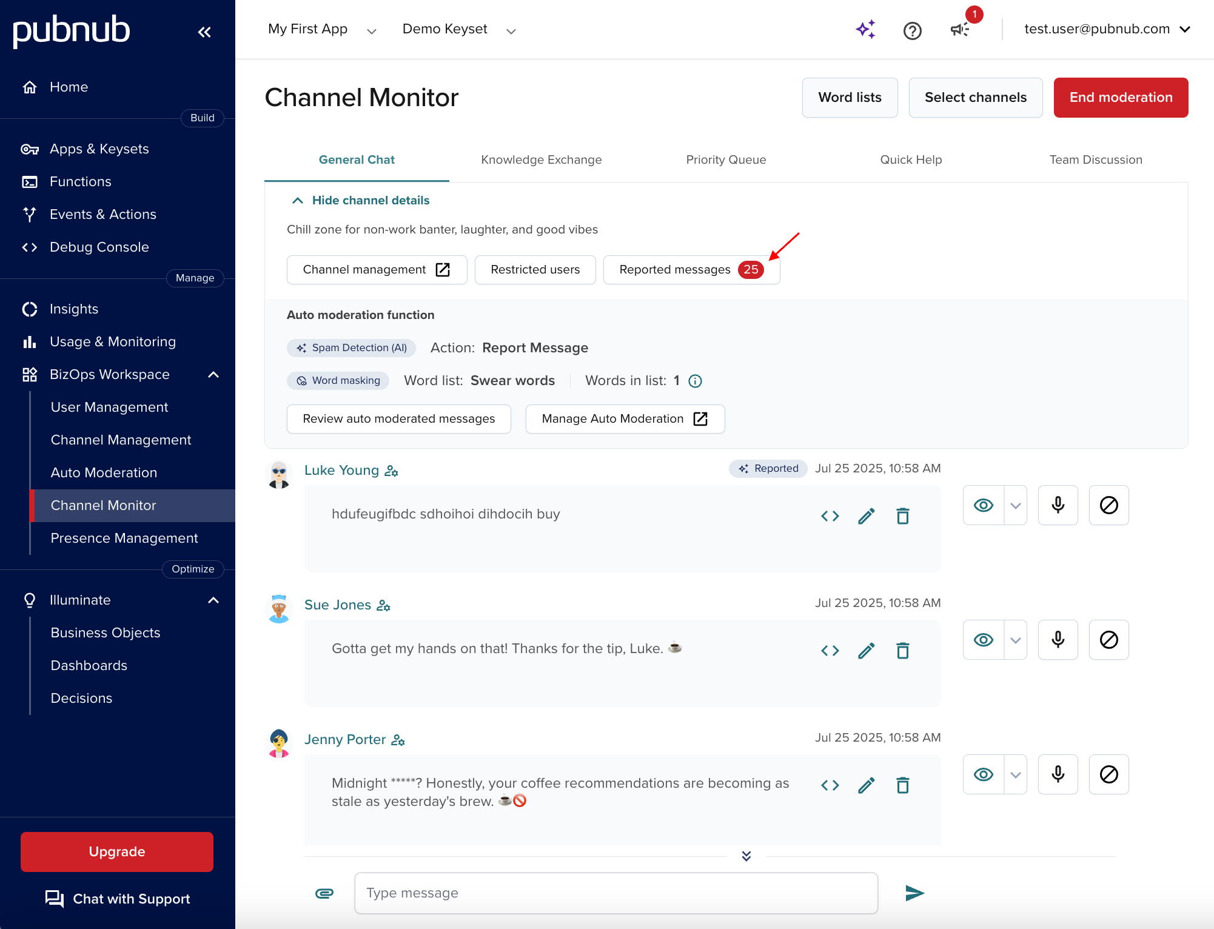Viewport: 1214px width, 929px height.
Task: Edit Sue Jones's message with pencil icon
Action: pyautogui.click(x=866, y=651)
